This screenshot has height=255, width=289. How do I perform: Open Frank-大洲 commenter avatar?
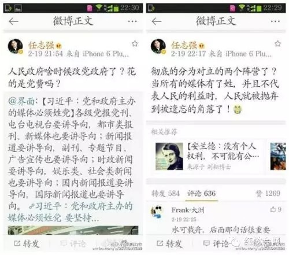point(157,212)
